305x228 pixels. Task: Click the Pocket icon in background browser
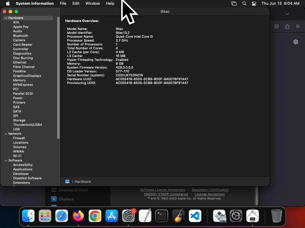pos(276,26)
